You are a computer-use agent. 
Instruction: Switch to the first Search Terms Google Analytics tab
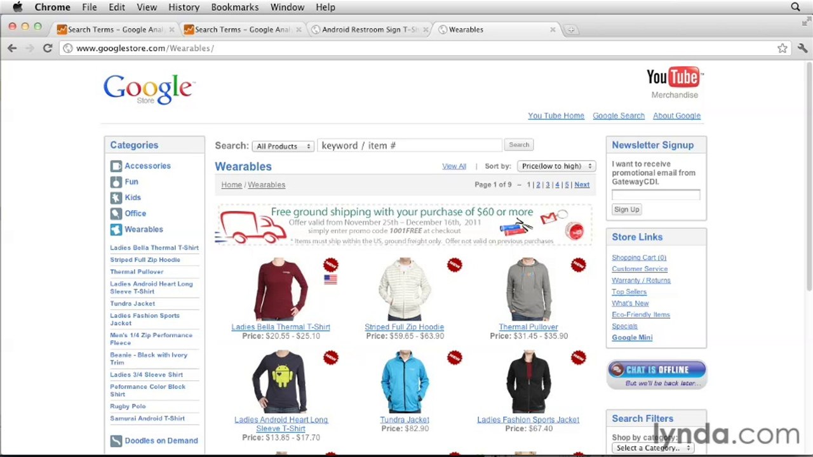[x=114, y=29]
